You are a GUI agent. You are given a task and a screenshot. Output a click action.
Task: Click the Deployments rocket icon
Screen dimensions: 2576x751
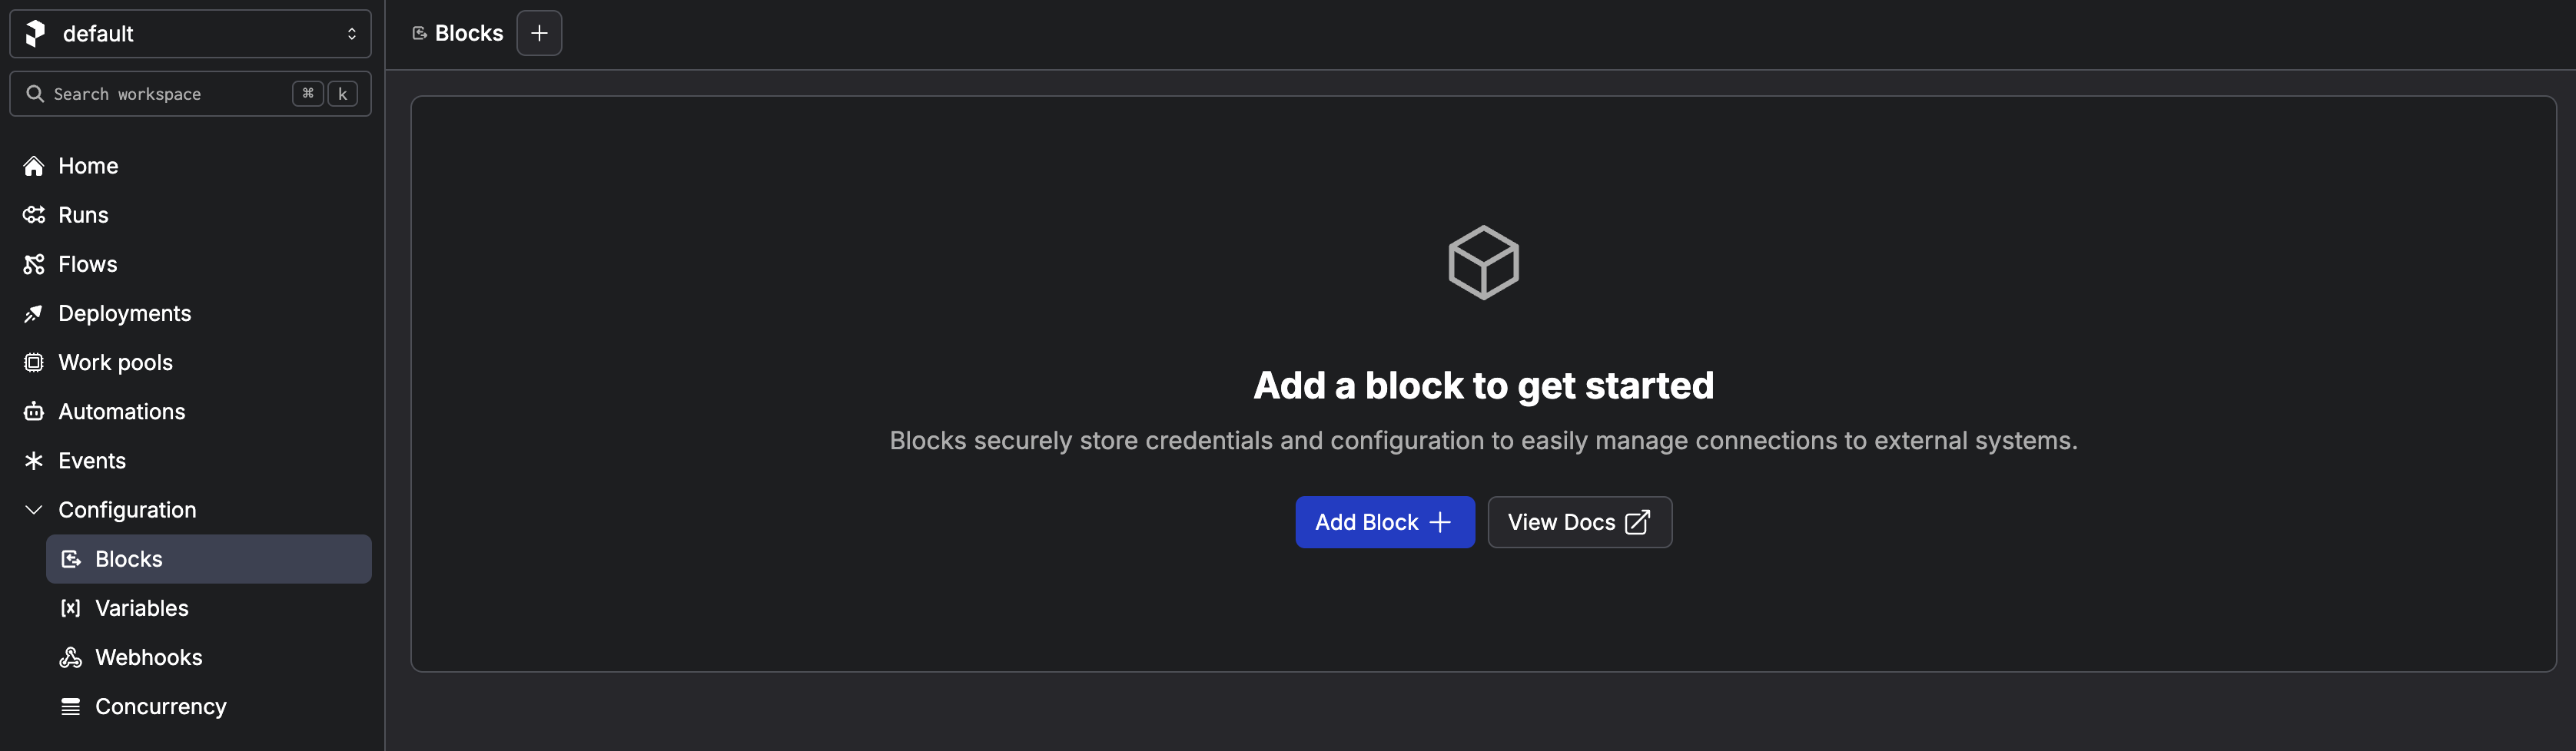click(x=34, y=313)
